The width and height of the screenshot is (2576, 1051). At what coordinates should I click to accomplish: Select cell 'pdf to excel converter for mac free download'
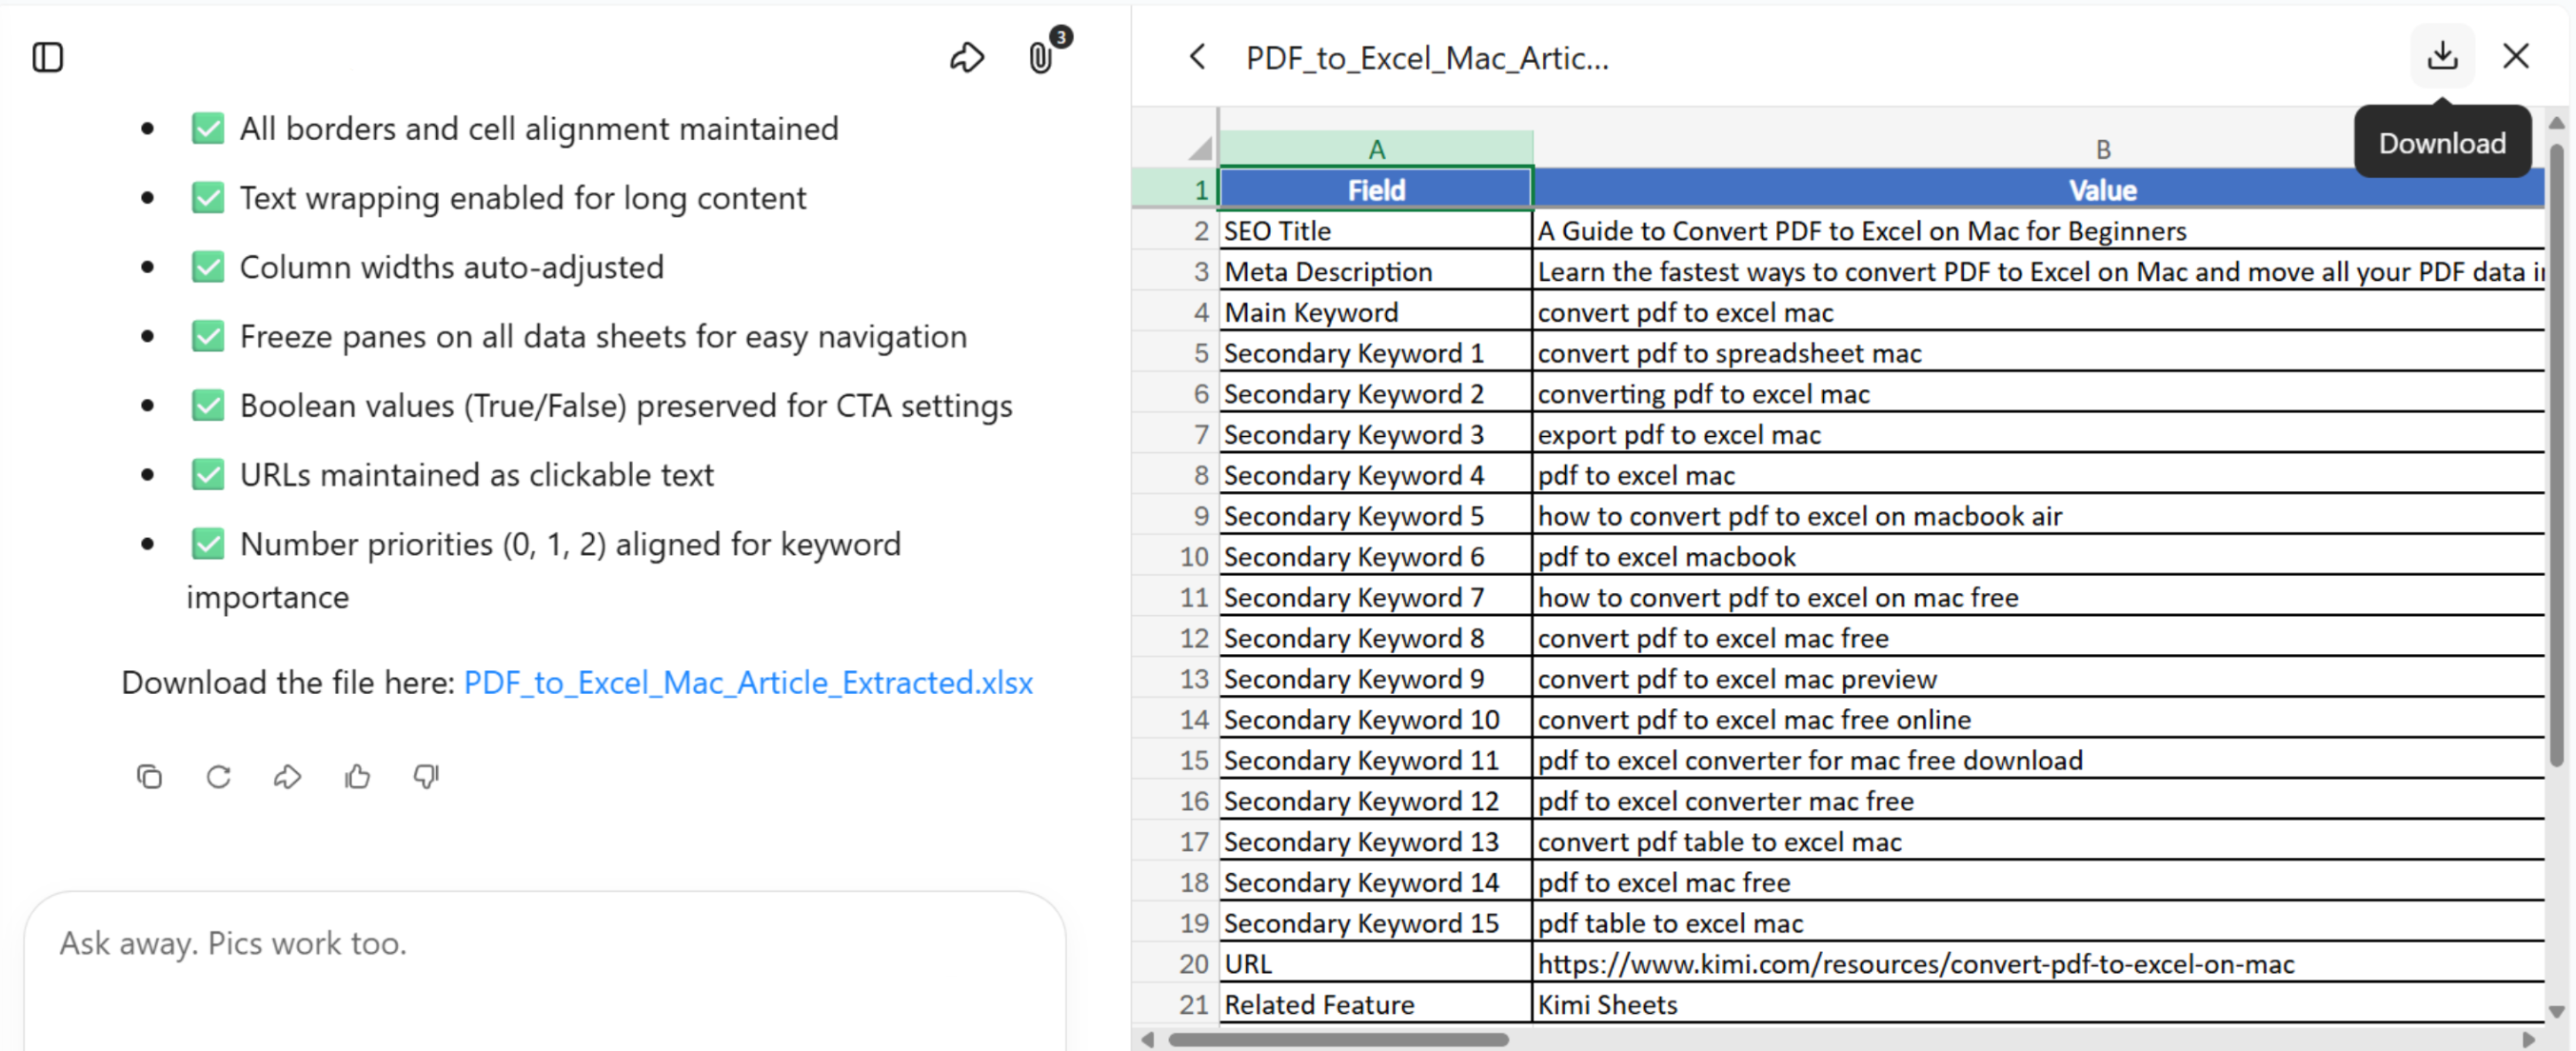click(x=2038, y=760)
